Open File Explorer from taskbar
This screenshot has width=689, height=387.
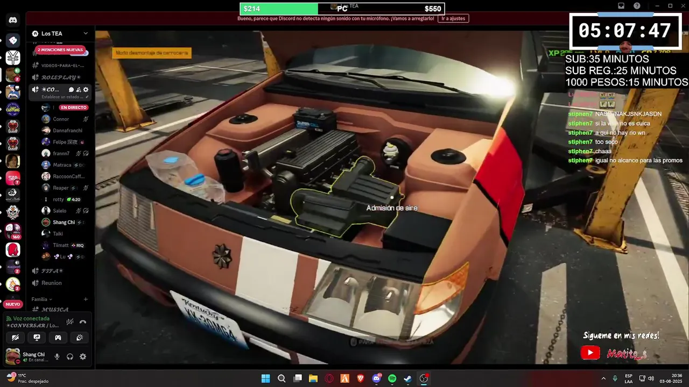[x=313, y=378]
